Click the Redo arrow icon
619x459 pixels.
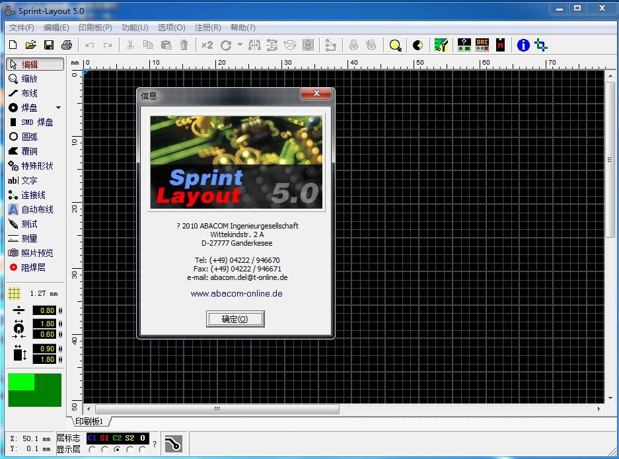pyautogui.click(x=108, y=46)
